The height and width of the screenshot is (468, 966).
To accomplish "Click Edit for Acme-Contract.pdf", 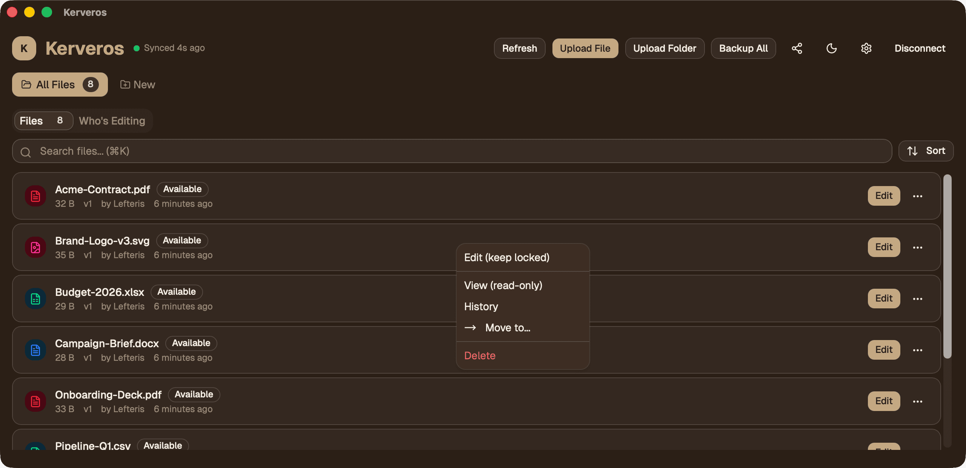I will tap(884, 196).
